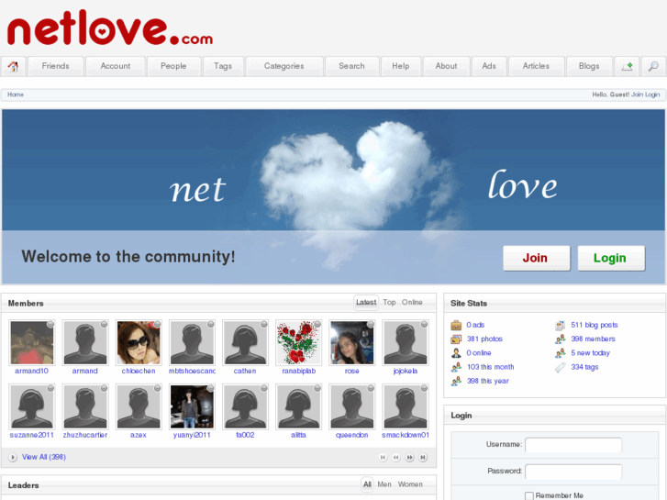Open the mbtshoescanc member name link
This screenshot has width=667, height=500.
click(x=192, y=371)
